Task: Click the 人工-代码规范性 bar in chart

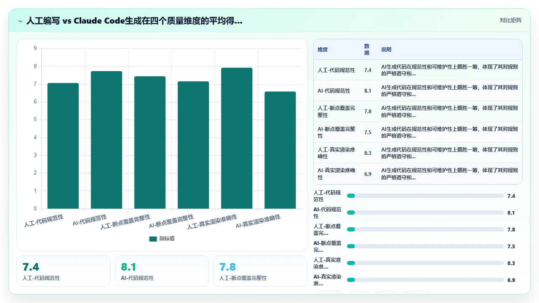Action: pos(63,146)
